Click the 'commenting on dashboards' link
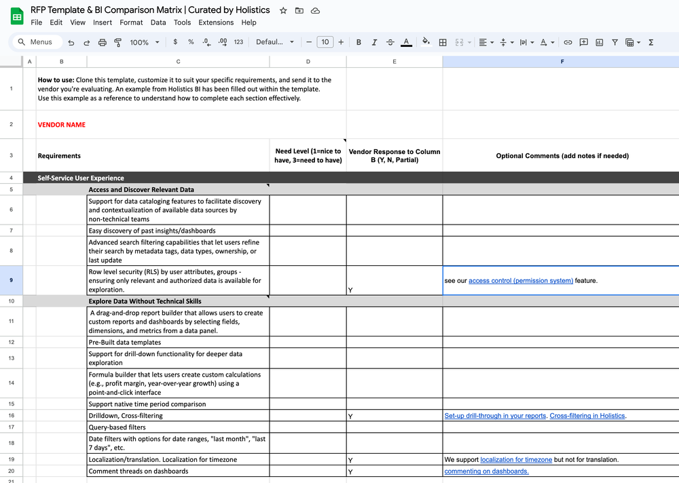Screen dimensions: 679x483 tap(486, 471)
